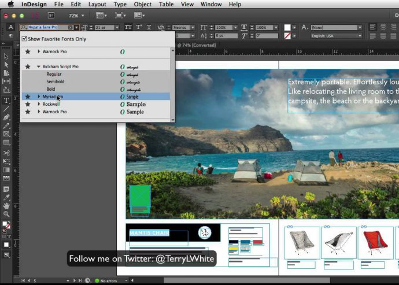This screenshot has height=285, width=399.
Task: Open the Table menu
Action: [x=166, y=4]
